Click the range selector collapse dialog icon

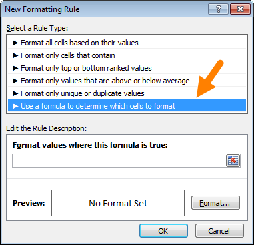point(233,160)
